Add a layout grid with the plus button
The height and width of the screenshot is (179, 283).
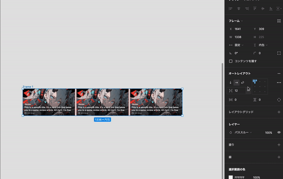tap(279, 112)
